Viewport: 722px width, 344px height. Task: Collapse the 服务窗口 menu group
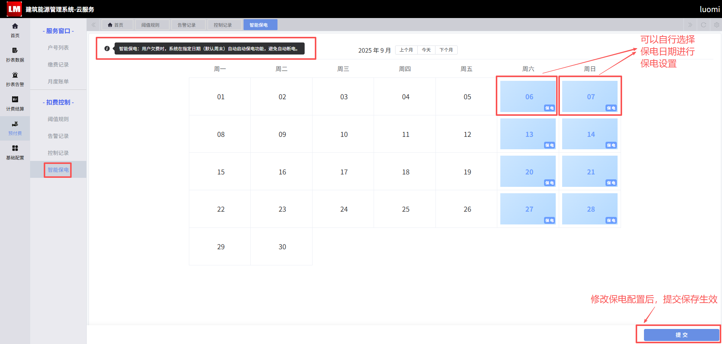click(58, 31)
